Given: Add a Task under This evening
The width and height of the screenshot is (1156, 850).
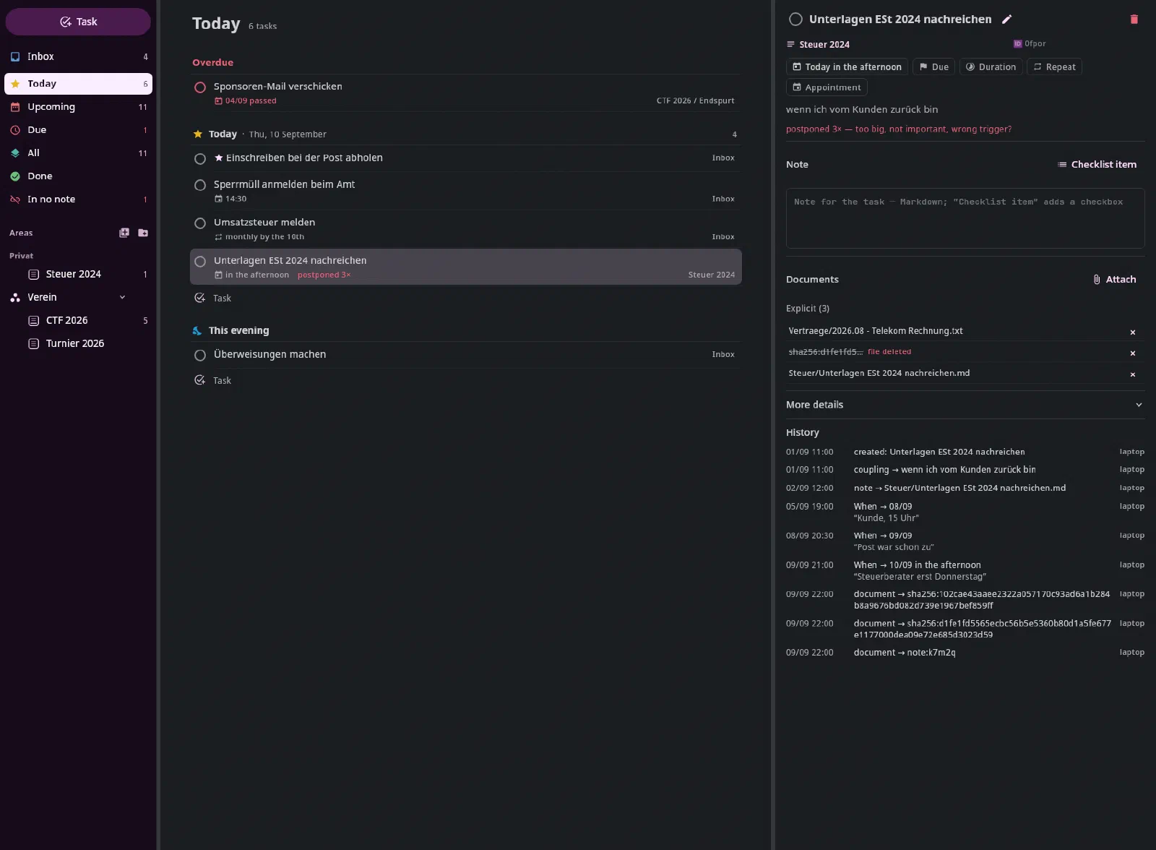Looking at the screenshot, I should pyautogui.click(x=213, y=381).
